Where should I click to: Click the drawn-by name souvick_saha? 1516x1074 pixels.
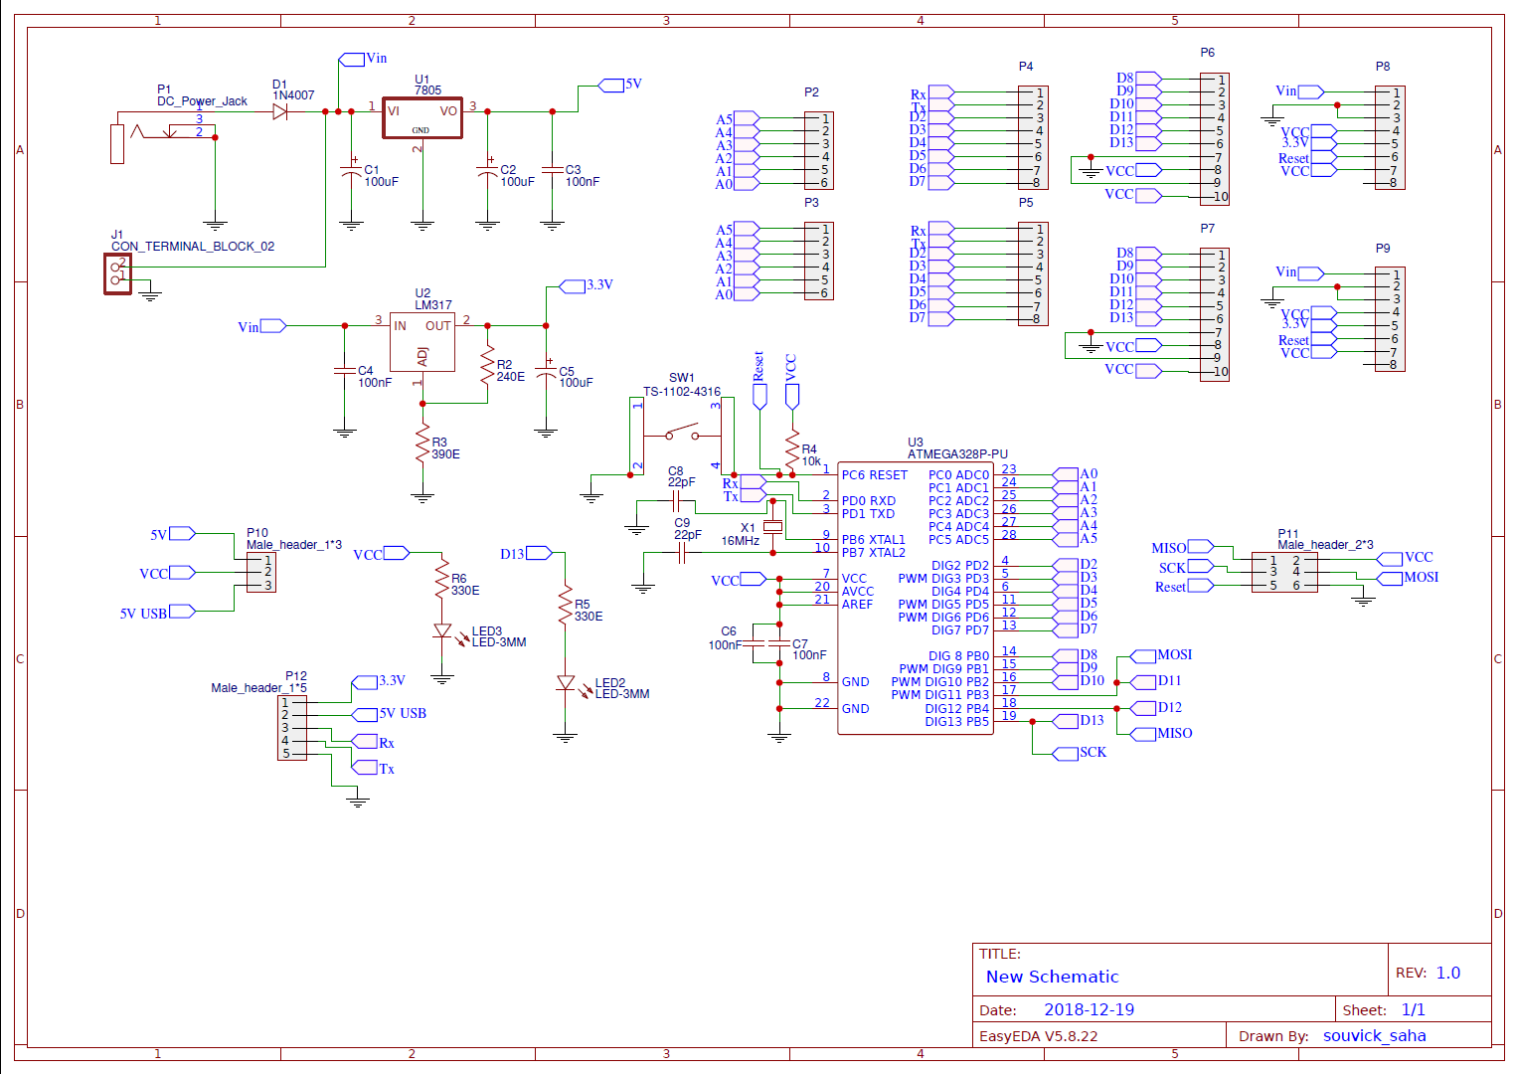pos(1375,1035)
